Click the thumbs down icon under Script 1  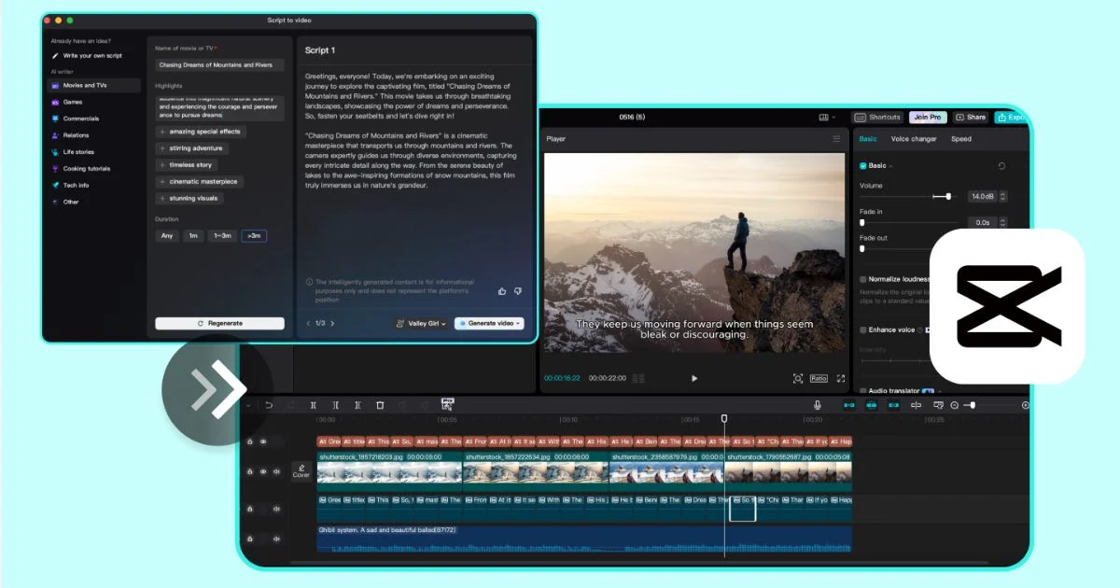click(518, 291)
